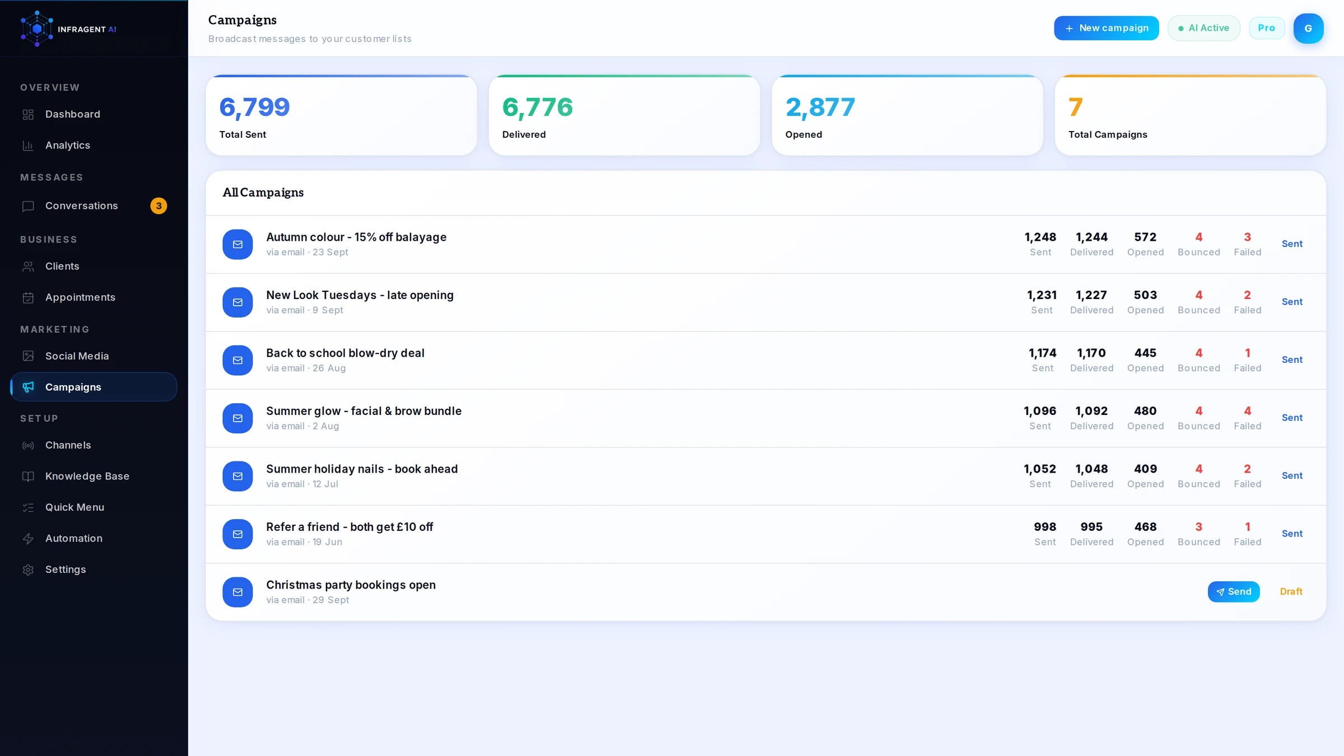Open Appointments from sidebar

pyautogui.click(x=94, y=297)
